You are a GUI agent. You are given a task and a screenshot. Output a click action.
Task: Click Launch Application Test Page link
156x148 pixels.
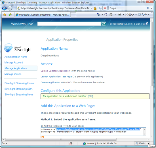coord(56,77)
